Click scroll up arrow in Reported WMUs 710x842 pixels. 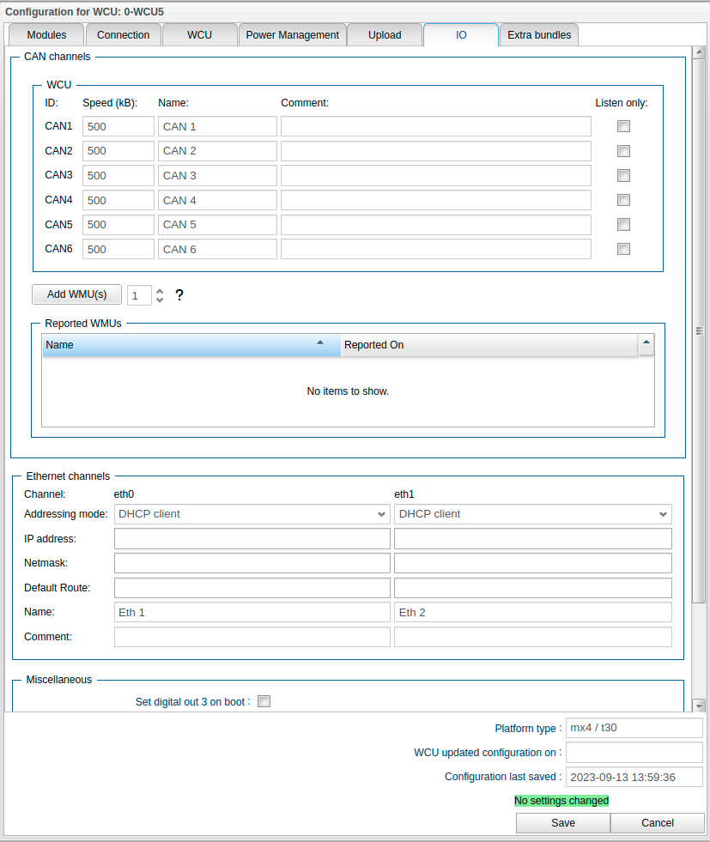click(x=646, y=344)
